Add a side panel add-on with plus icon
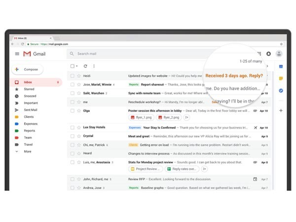Image resolution: width=296 pixels, height=222 pixels. (x=281, y=111)
